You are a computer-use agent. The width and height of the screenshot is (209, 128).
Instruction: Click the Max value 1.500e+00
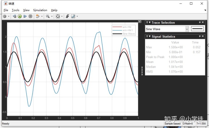click(x=176, y=47)
